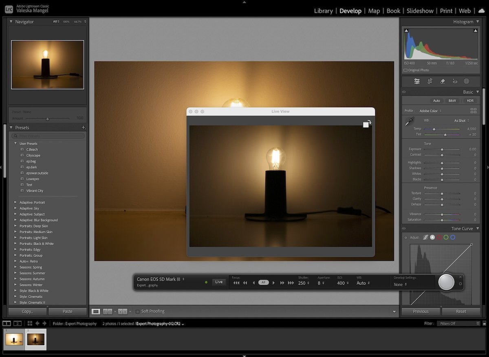This screenshot has width=489, height=357.
Task: Enable Soft Proofing
Action: (x=137, y=311)
